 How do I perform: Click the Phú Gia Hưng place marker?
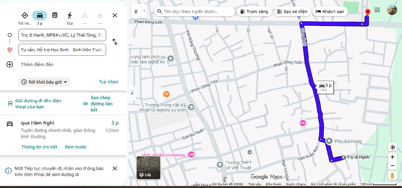coord(329,141)
